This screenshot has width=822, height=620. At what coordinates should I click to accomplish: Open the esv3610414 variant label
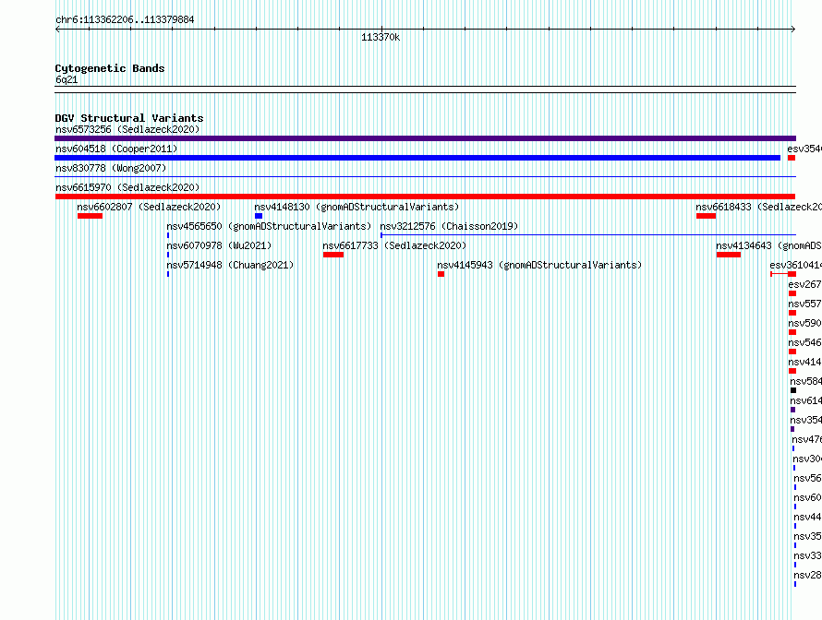click(795, 265)
